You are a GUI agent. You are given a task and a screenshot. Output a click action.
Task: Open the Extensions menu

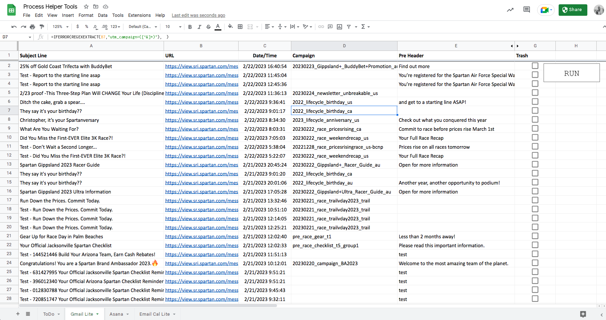click(x=139, y=15)
